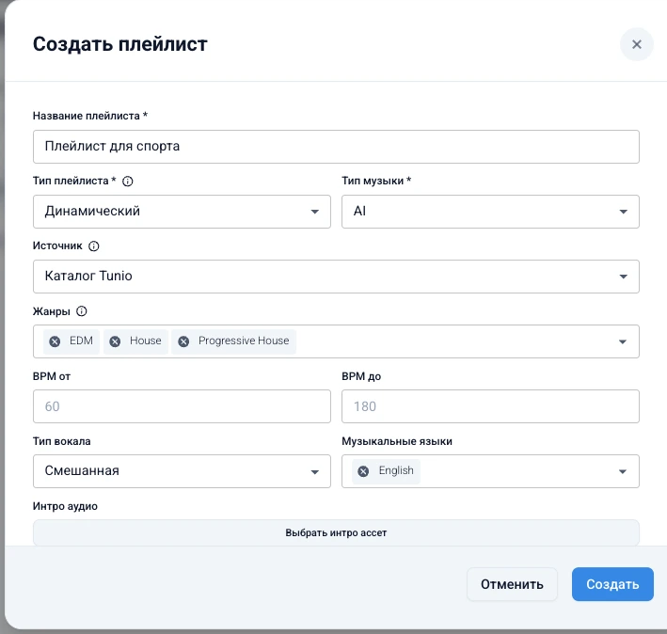The image size is (667, 634).
Task: Remove the Progressive House genre chip
Action: point(183,341)
